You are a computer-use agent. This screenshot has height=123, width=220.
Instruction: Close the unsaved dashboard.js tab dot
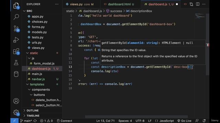[x=177, y=4]
